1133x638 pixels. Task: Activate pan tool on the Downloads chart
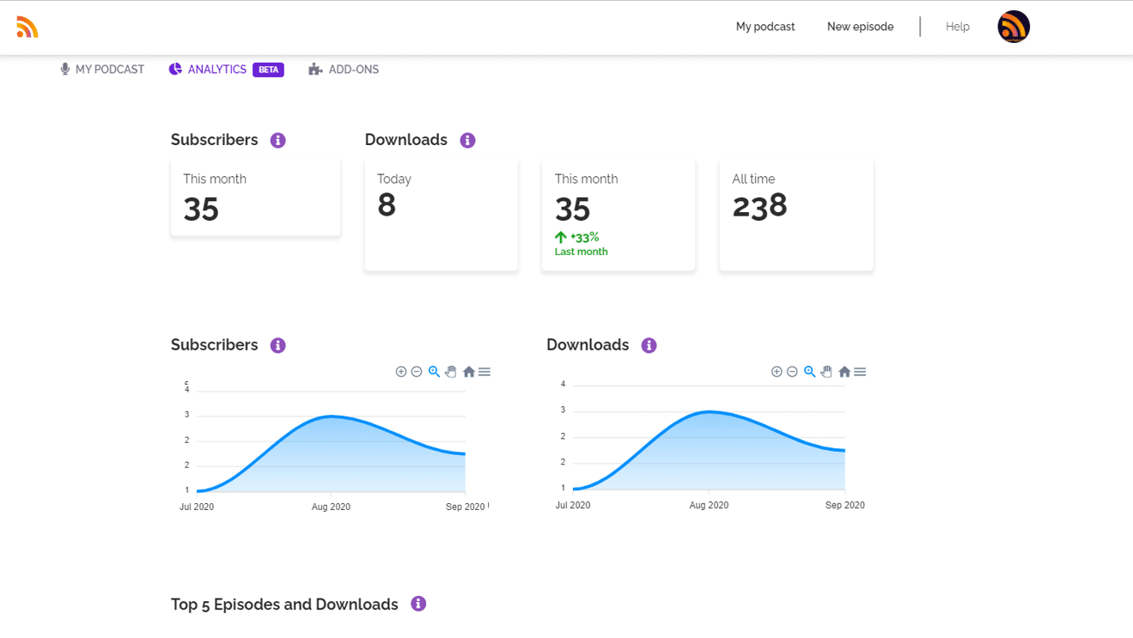[x=826, y=372]
